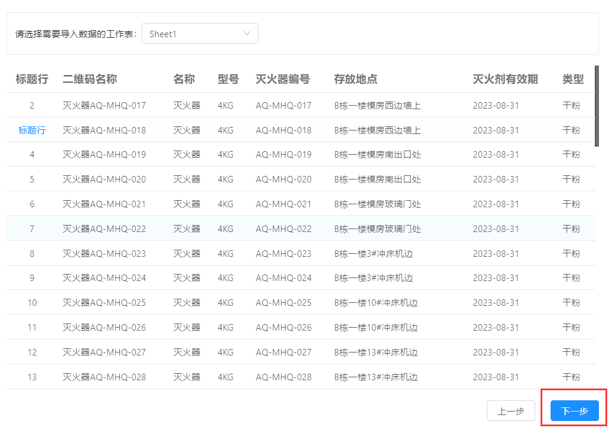The image size is (609, 431).
Task: Expand the worksheet selector arrow
Action: (247, 33)
